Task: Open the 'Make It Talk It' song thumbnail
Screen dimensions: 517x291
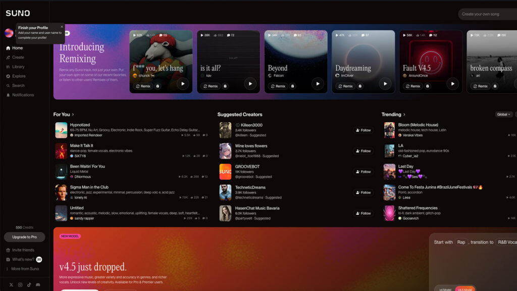Action: pos(61,151)
